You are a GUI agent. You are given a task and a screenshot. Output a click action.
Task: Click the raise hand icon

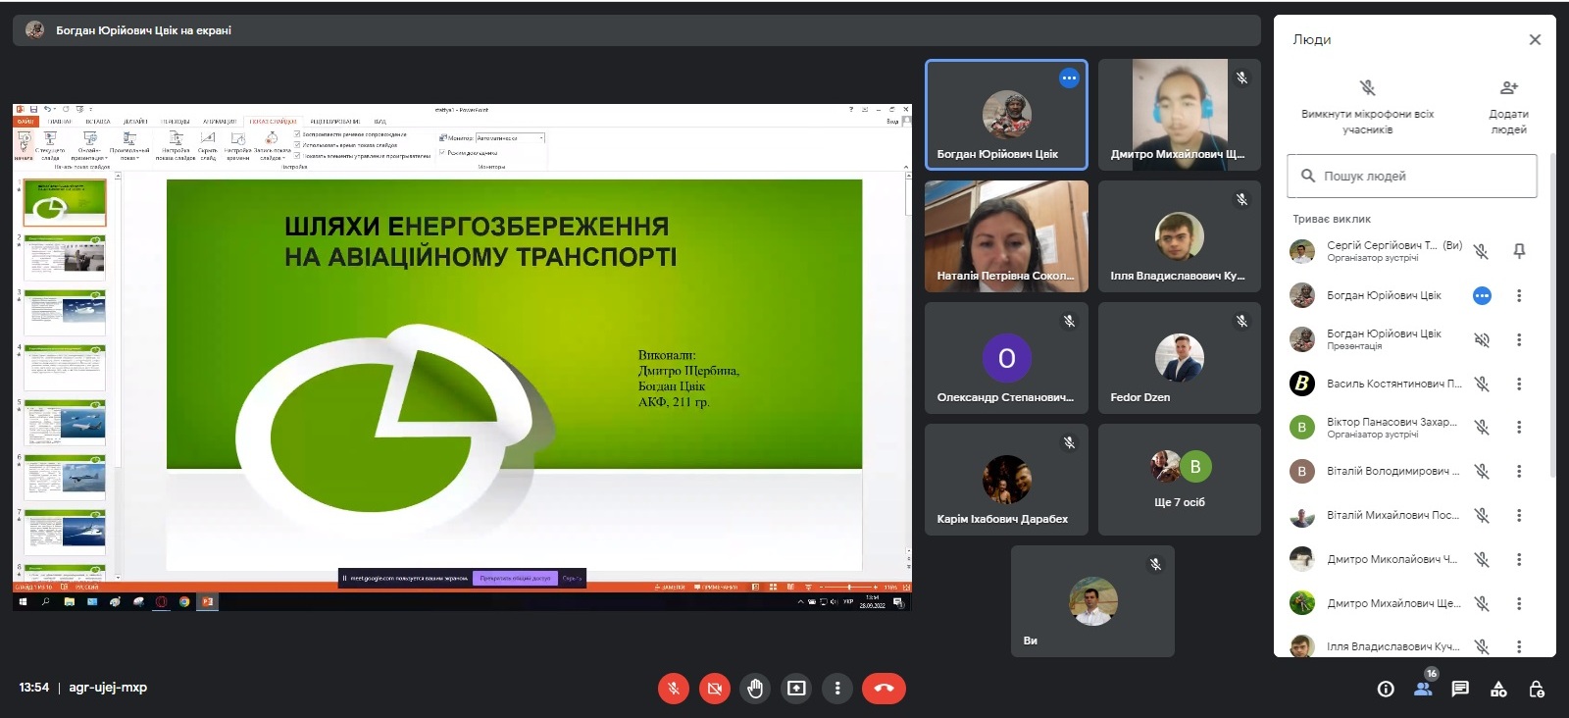[x=755, y=689]
